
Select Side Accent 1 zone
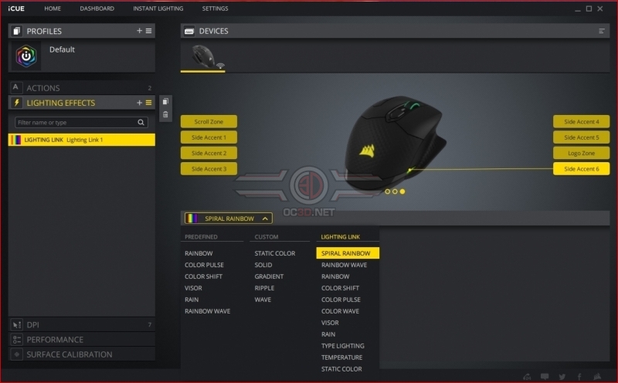click(x=209, y=137)
